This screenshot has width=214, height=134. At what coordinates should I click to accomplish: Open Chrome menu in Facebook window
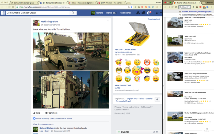tap(160, 7)
